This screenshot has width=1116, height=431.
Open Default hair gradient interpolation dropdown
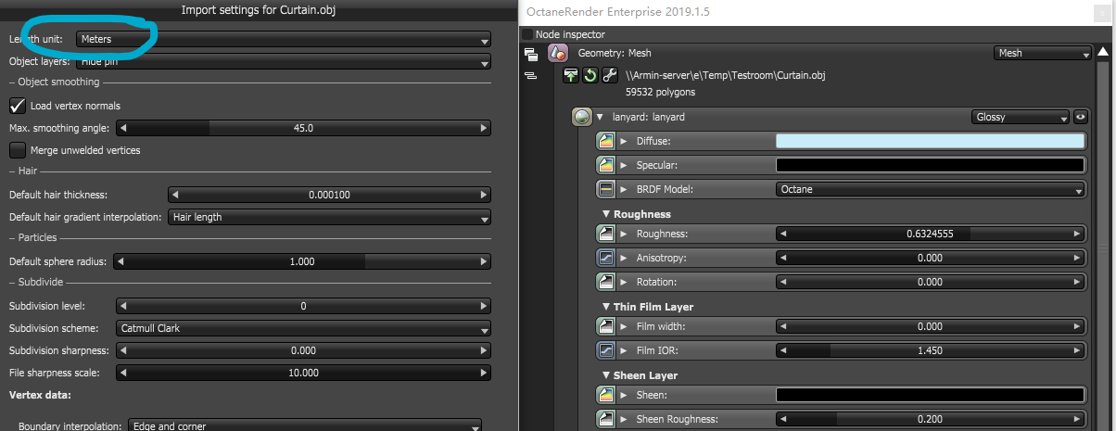329,218
